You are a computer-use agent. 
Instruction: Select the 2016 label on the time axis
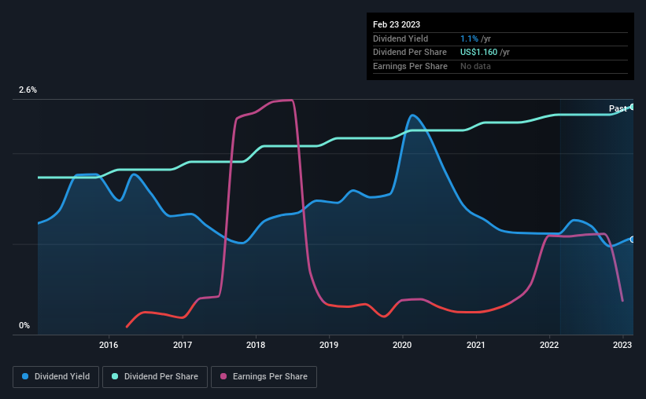109,345
